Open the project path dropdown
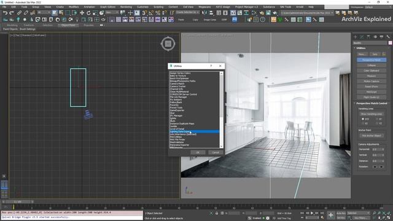This screenshot has width=393, height=221. click(307, 13)
